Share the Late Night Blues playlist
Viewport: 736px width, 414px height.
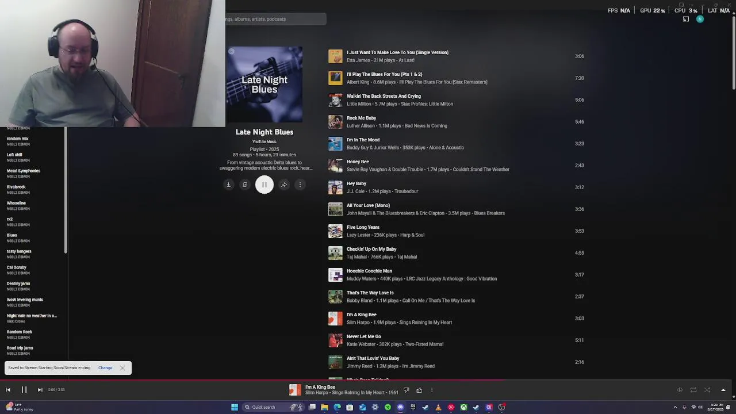click(x=284, y=185)
